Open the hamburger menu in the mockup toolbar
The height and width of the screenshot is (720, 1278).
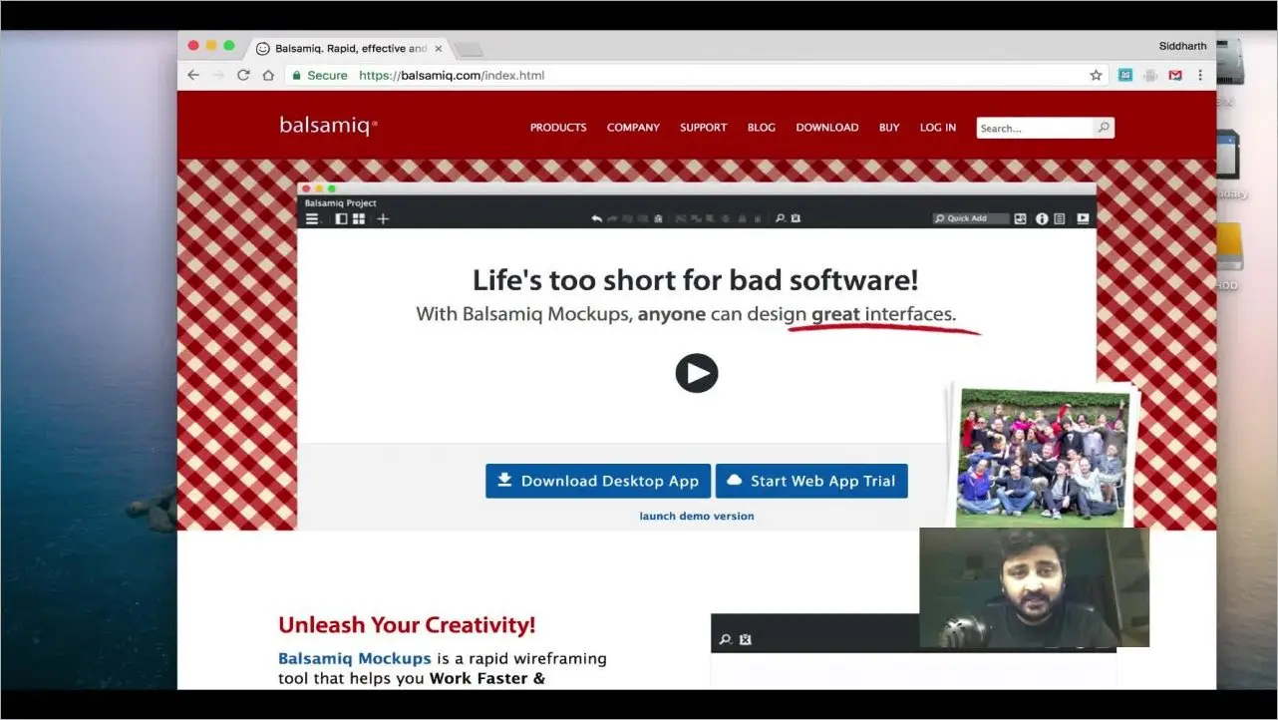pos(312,218)
